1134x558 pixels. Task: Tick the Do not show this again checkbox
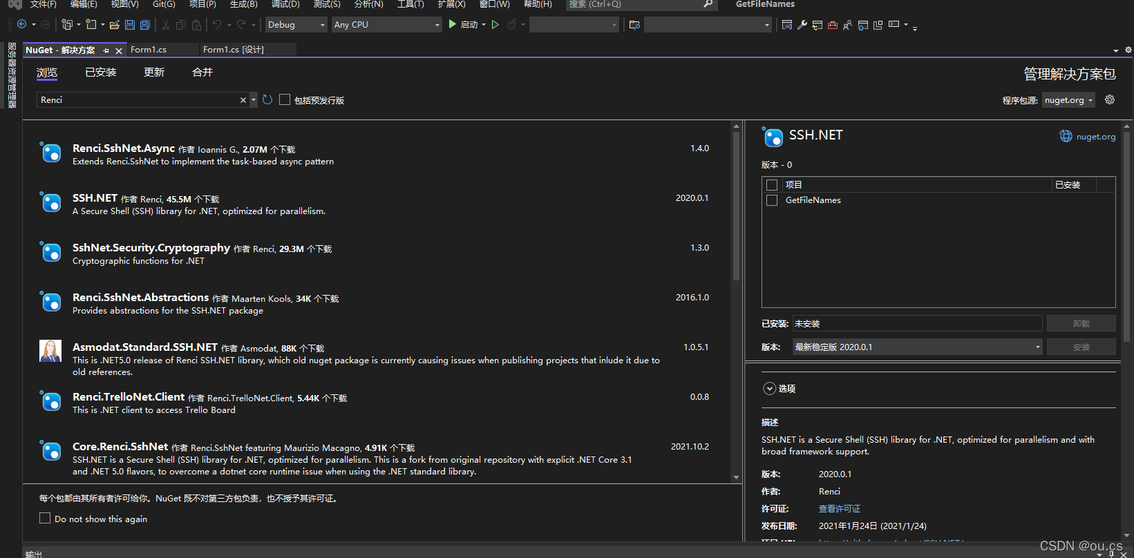pyautogui.click(x=45, y=518)
